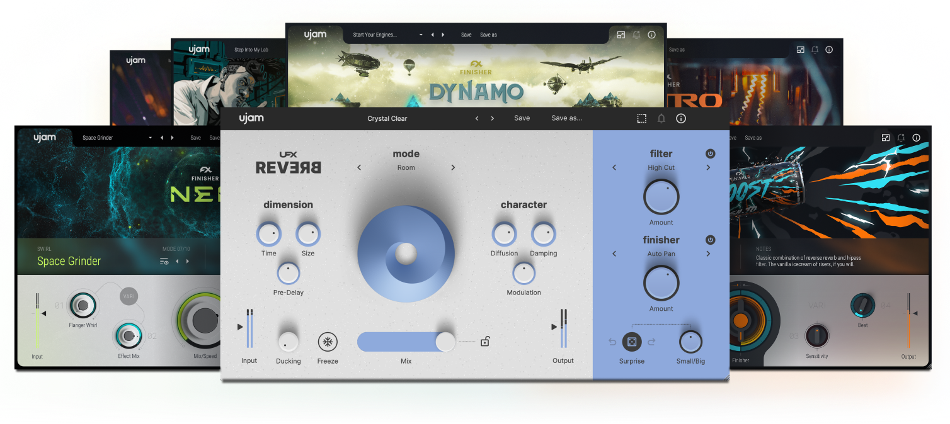Select previous filter type before High Cut
The image size is (950, 424).
coord(614,168)
